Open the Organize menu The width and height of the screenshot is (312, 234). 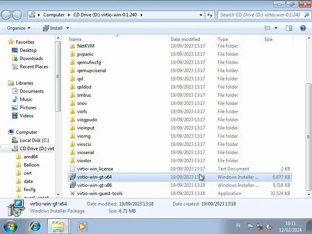[x=19, y=28]
